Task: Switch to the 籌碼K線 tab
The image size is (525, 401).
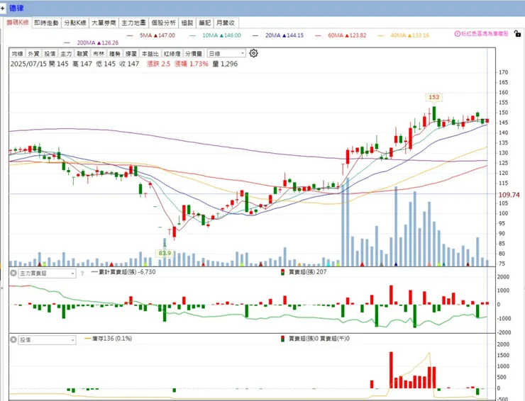Action: (18, 23)
